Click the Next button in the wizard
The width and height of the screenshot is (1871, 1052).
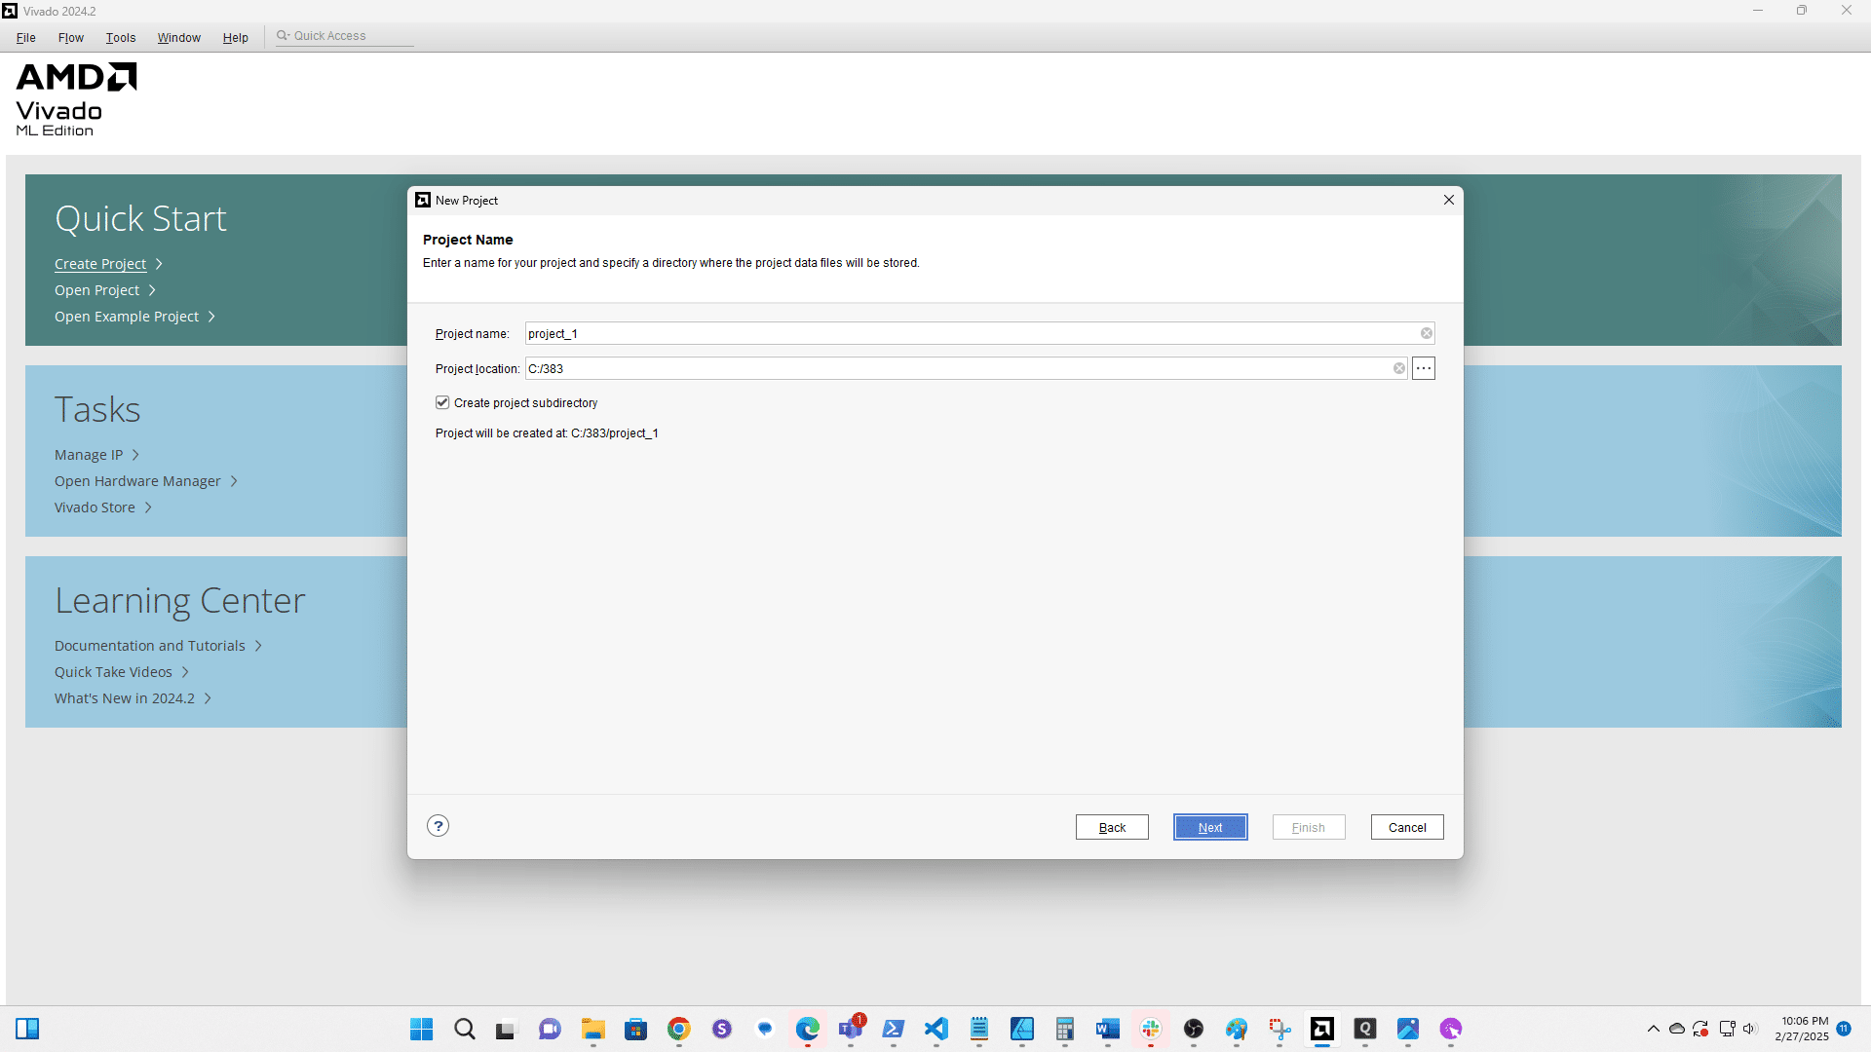pos(1209,826)
